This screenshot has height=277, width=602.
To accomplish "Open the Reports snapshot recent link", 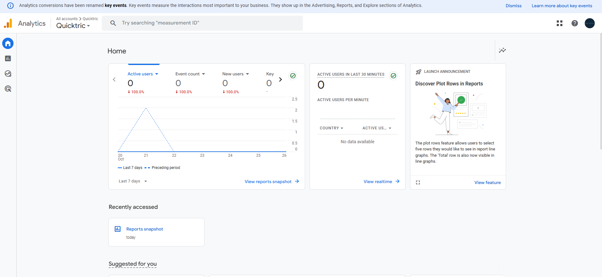I will coord(145,229).
